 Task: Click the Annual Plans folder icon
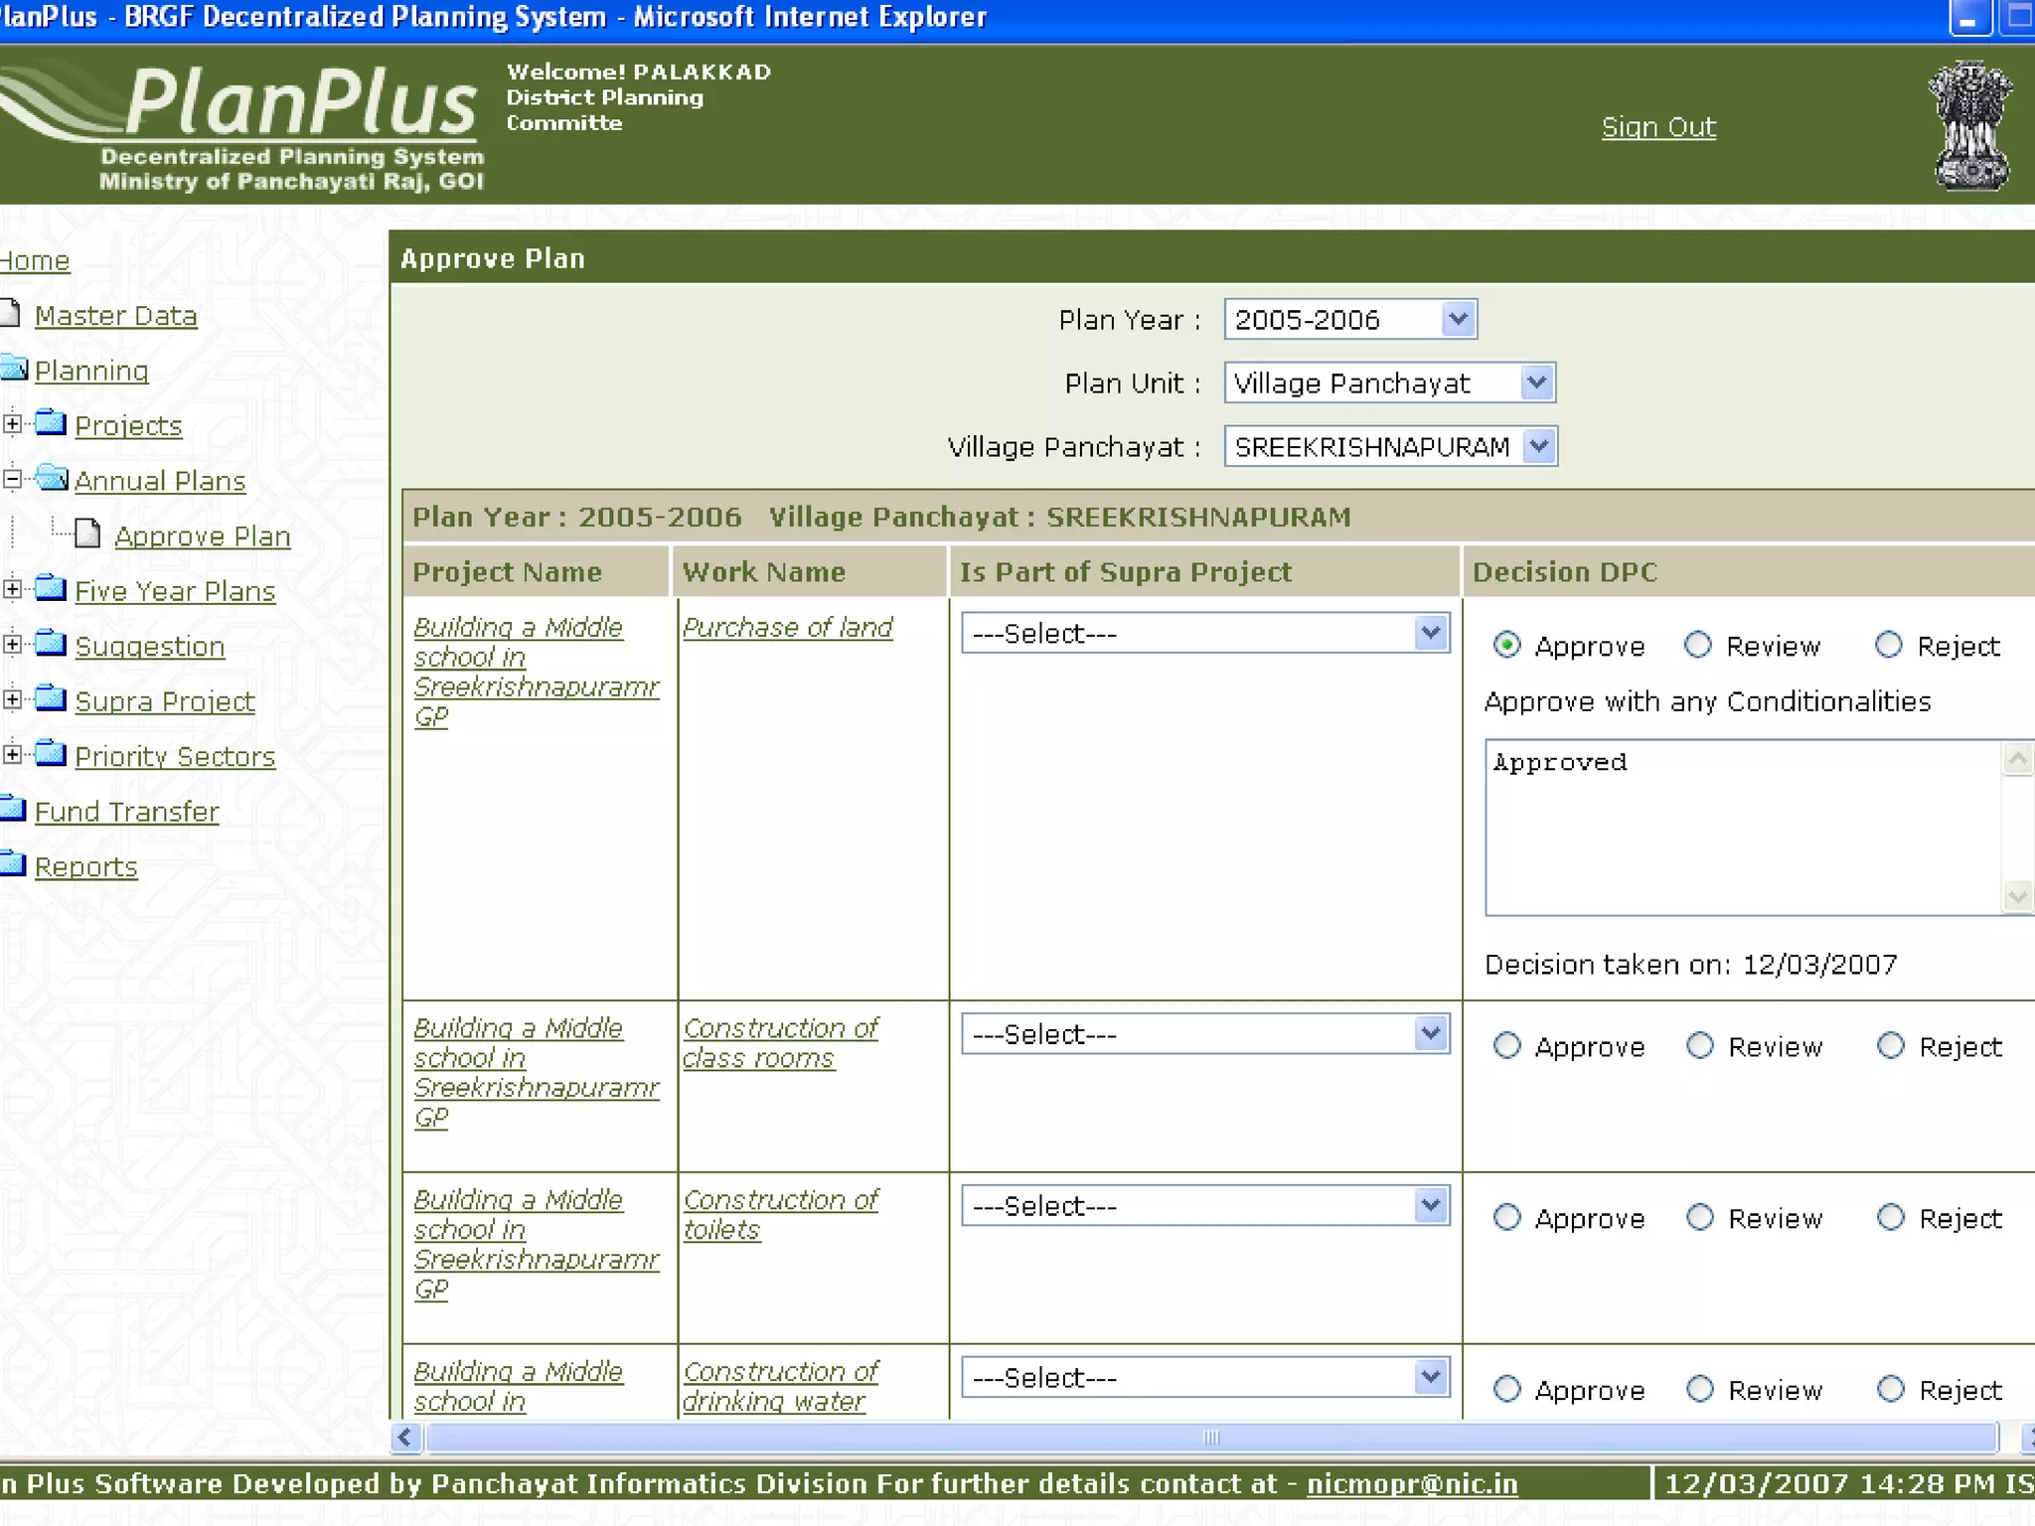[51, 479]
